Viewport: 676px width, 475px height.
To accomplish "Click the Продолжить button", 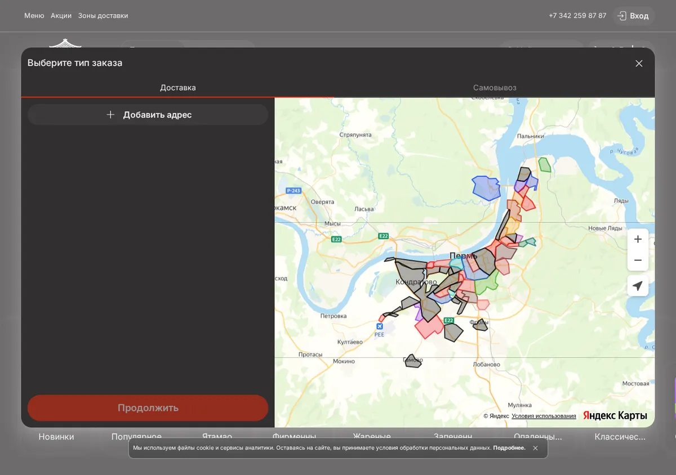I will 148,408.
